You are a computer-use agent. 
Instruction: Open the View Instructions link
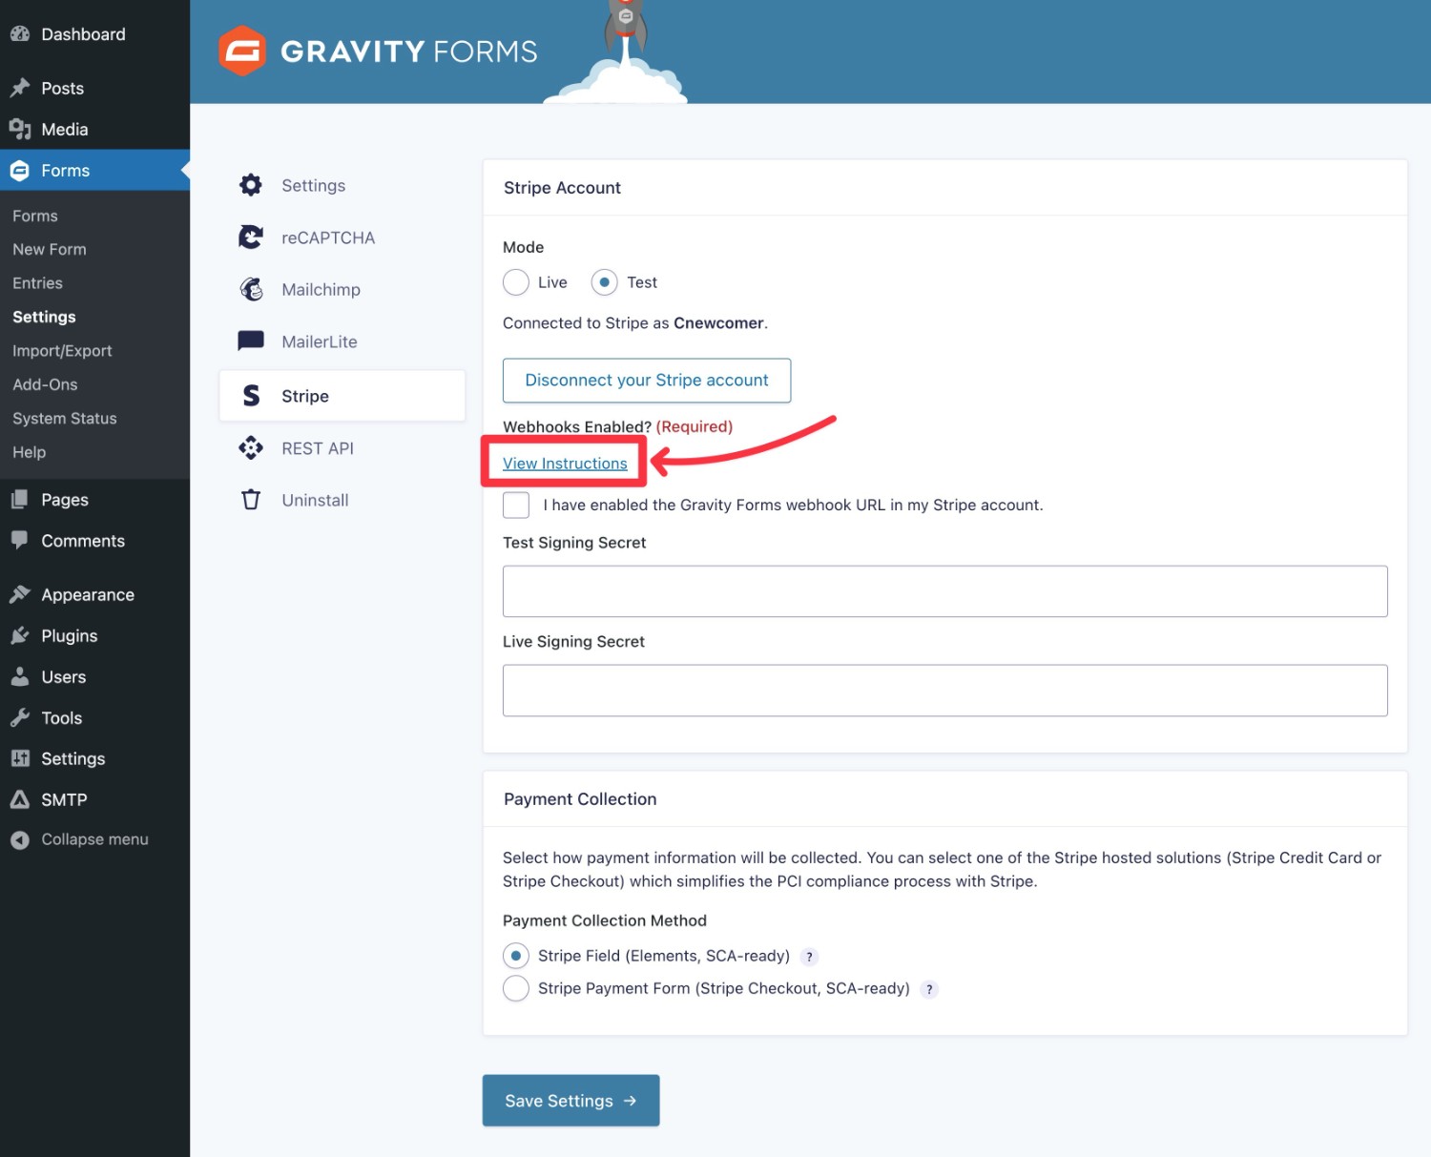(x=565, y=464)
